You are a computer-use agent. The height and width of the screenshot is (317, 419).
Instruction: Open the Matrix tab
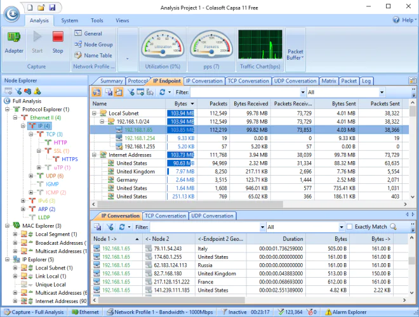(328, 81)
